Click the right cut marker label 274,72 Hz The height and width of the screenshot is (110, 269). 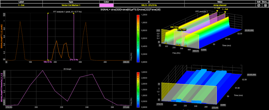pos(74,60)
